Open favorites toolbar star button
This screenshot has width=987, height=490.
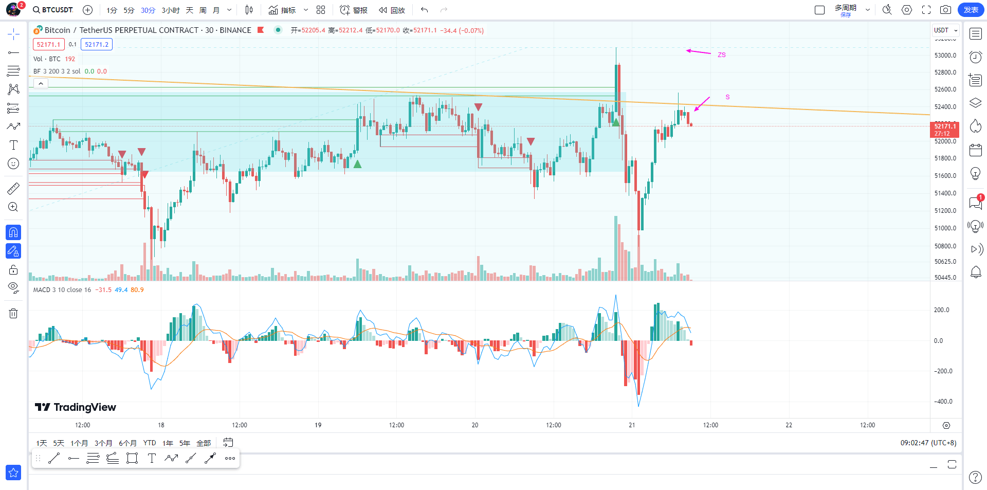(x=13, y=473)
